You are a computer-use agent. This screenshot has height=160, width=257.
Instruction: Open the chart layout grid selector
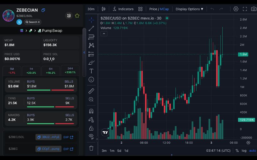tap(140, 9)
